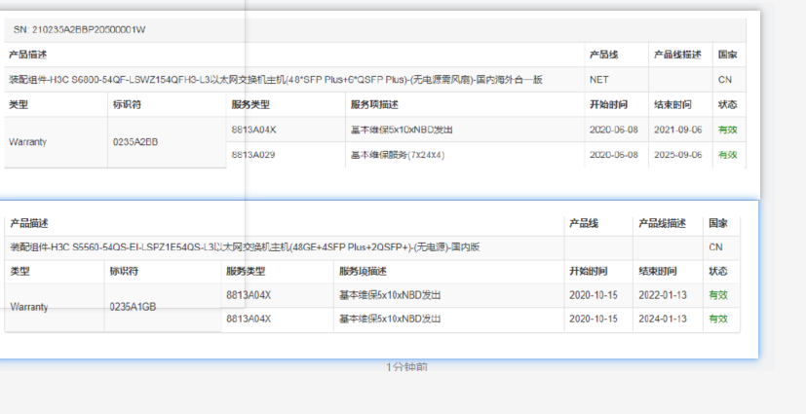Click start date 2020-10-15 in the 2022-01-13 row

pyautogui.click(x=594, y=295)
